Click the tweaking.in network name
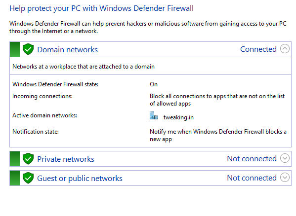The height and width of the screenshot is (216, 296). [178, 117]
